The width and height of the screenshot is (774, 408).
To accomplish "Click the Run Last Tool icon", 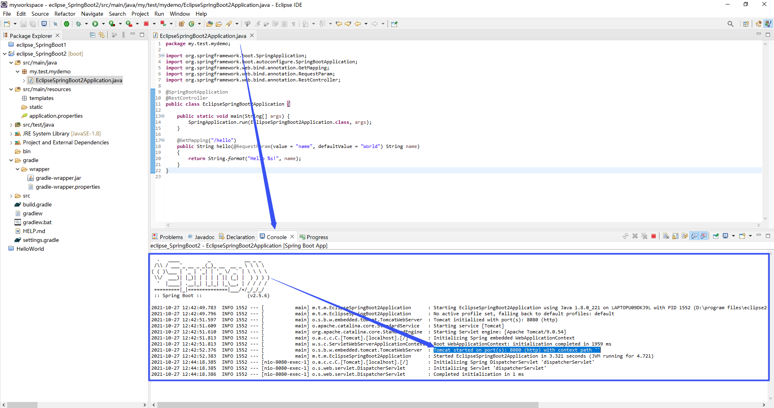I will click(129, 24).
